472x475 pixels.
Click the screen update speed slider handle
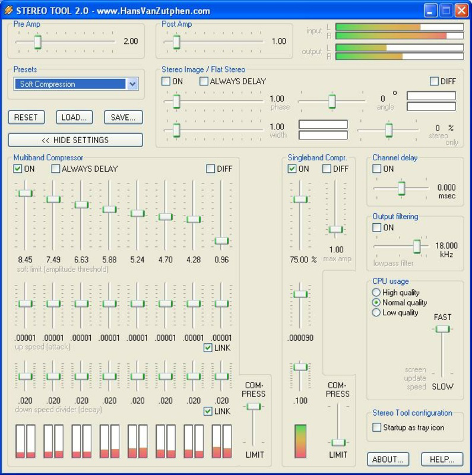click(442, 329)
